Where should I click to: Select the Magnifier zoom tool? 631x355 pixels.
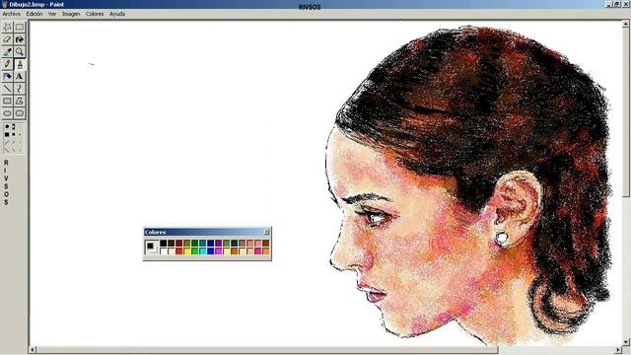[x=20, y=52]
